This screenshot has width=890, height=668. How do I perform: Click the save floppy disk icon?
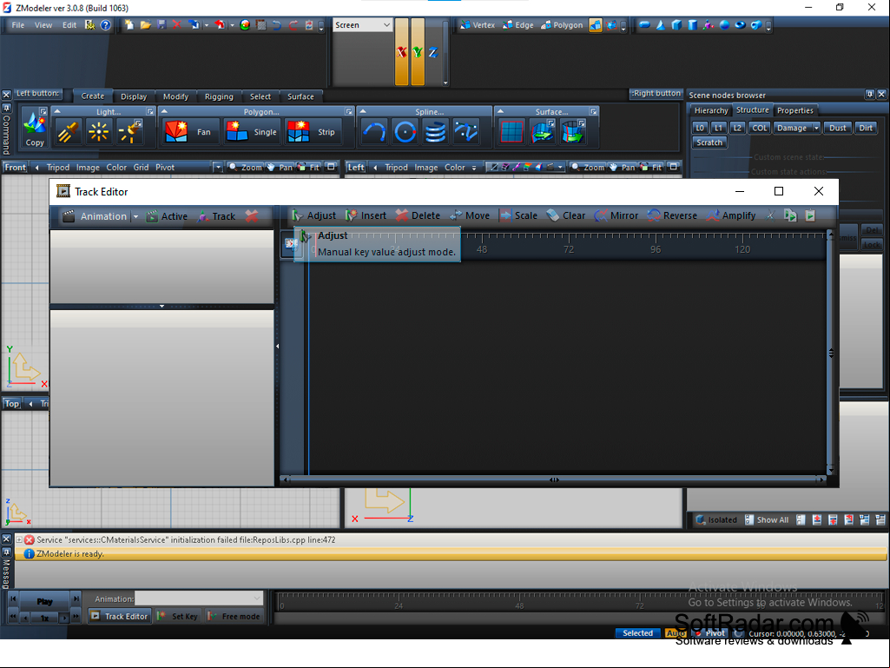coord(162,25)
